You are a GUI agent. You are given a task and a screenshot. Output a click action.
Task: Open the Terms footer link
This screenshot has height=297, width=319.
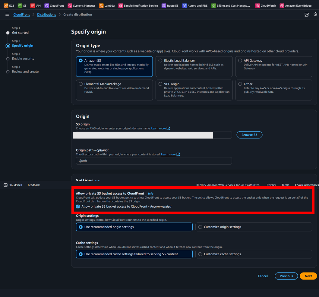tap(285, 185)
